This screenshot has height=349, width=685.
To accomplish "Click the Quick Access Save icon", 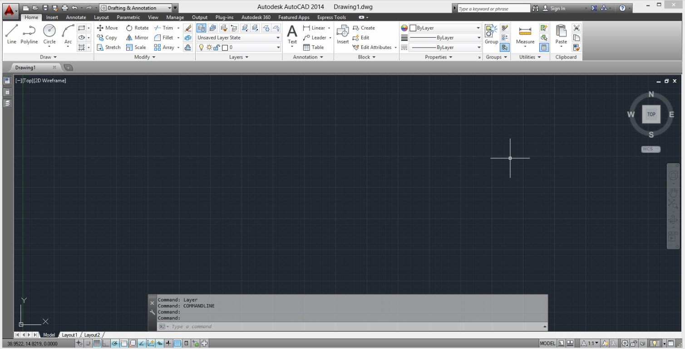I will (45, 8).
